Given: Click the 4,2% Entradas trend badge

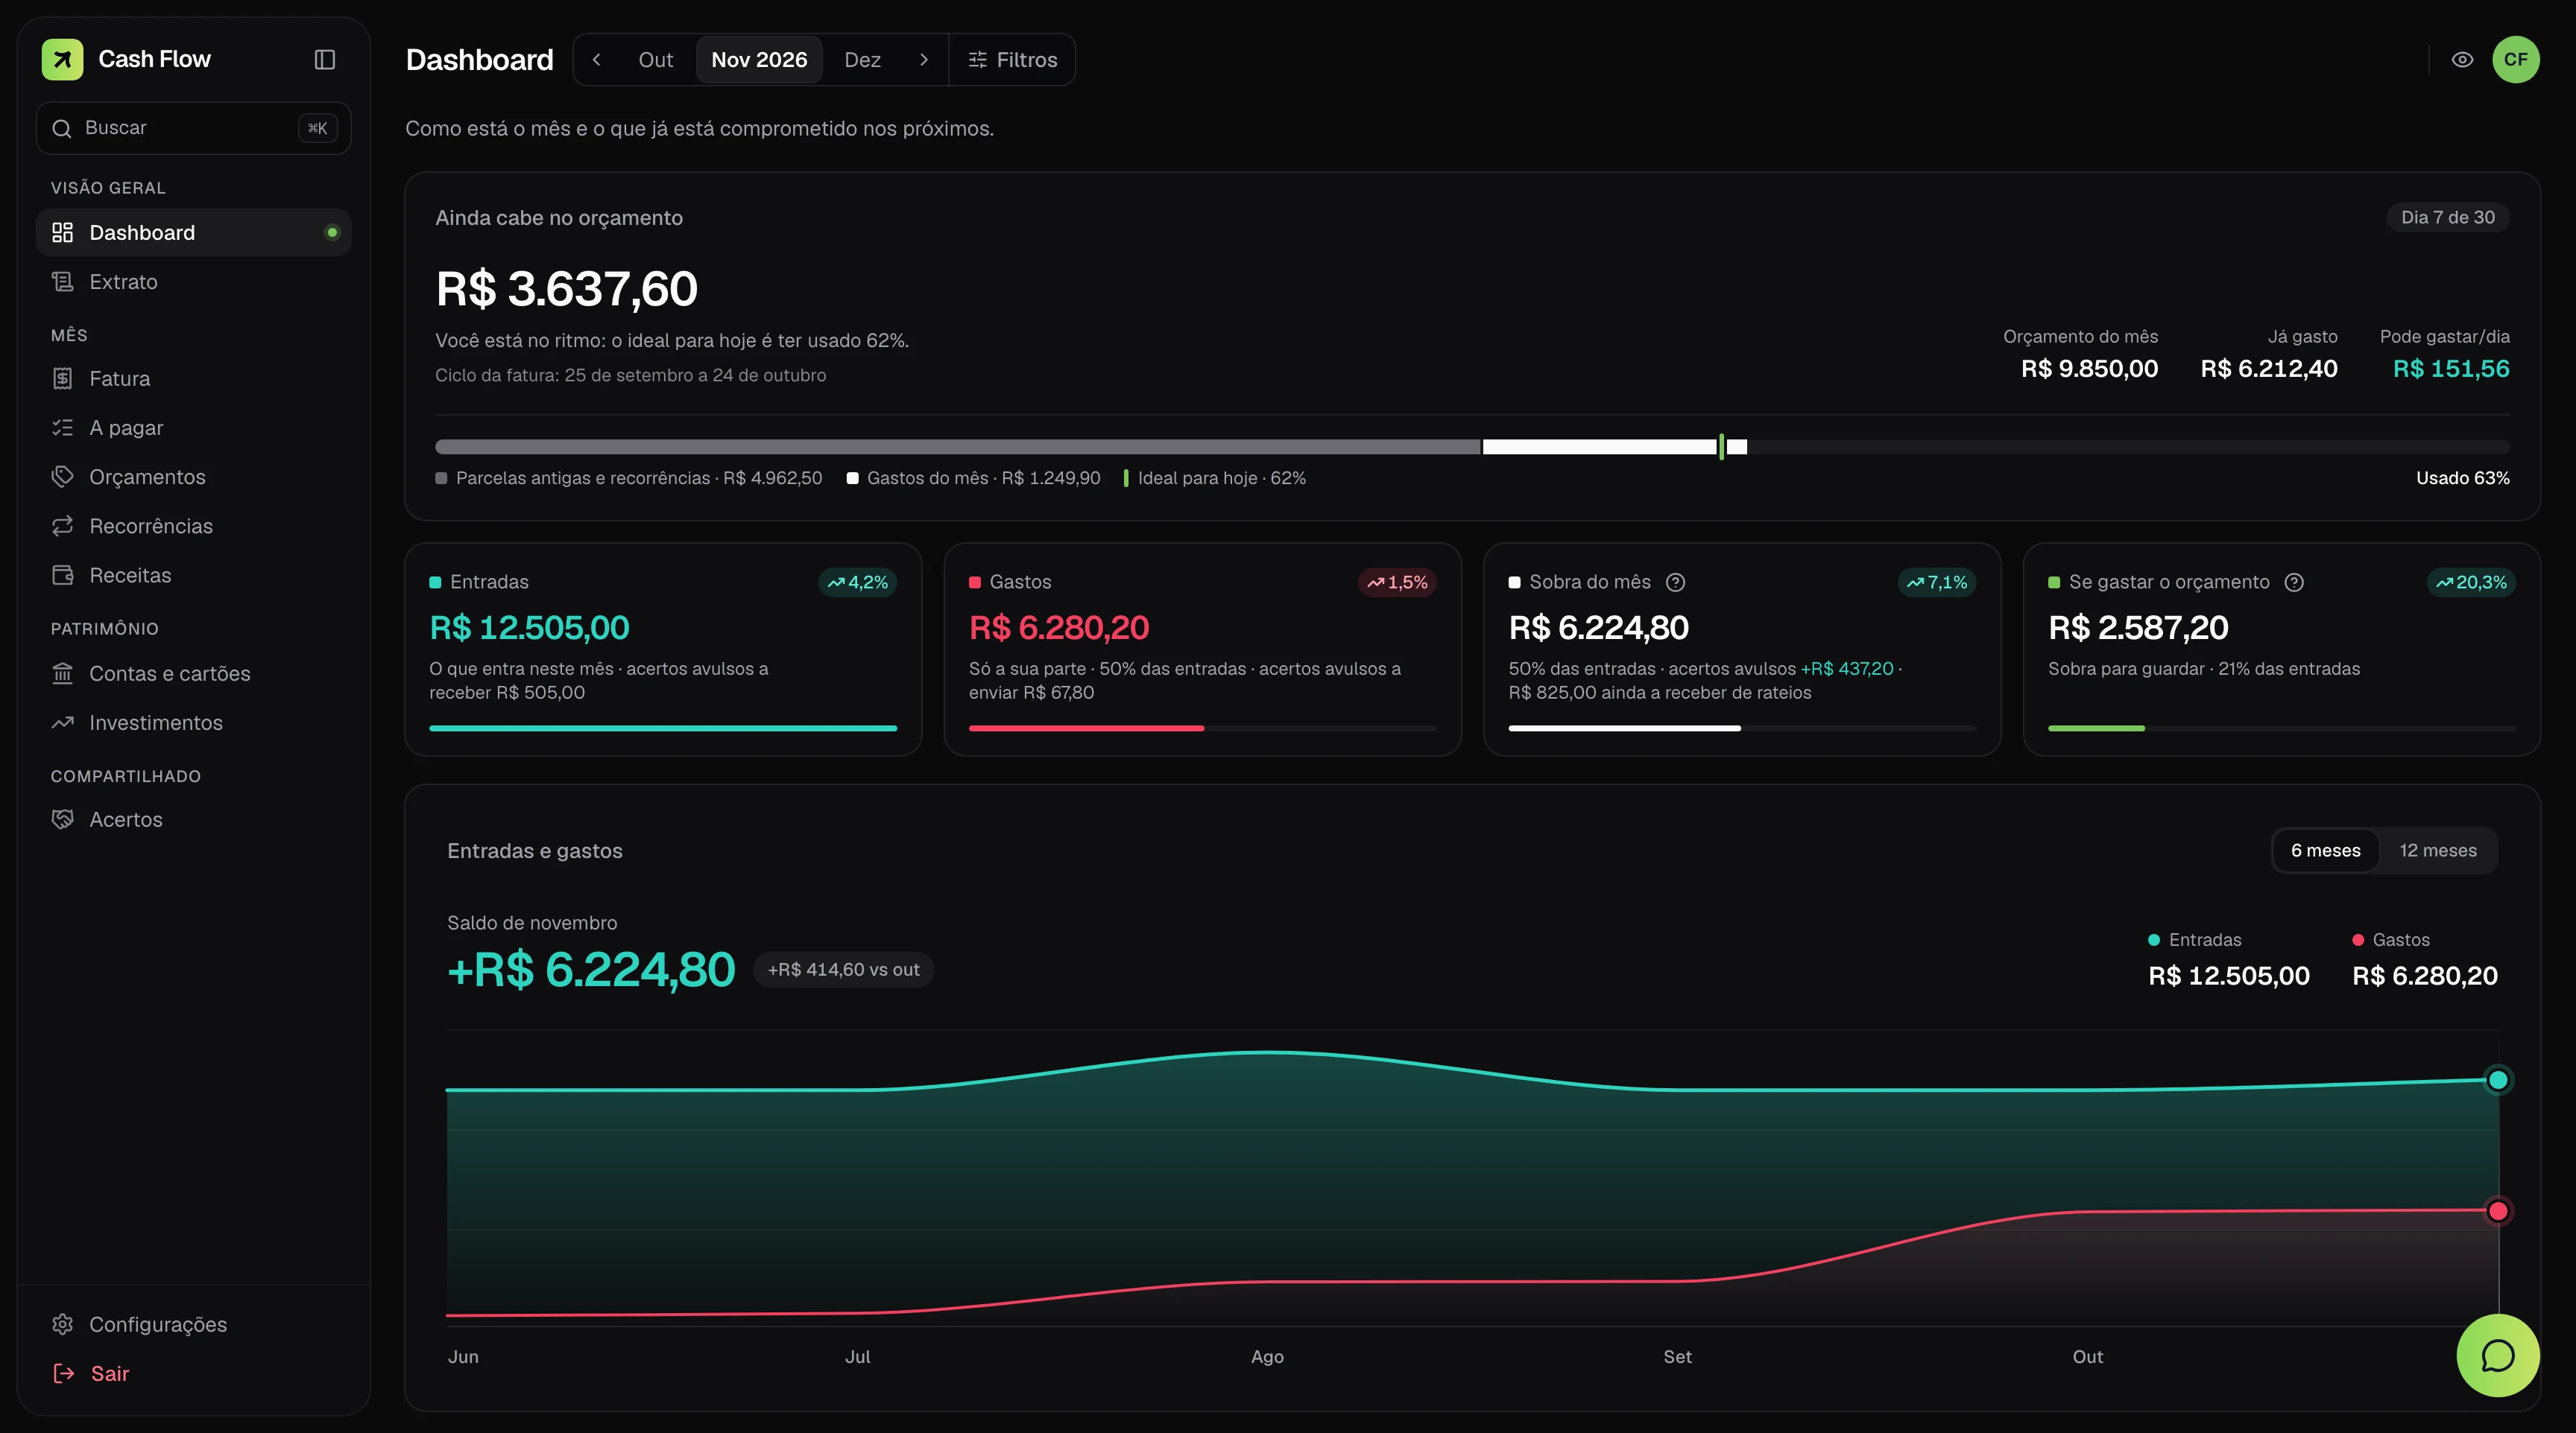Looking at the screenshot, I should click(x=857, y=582).
